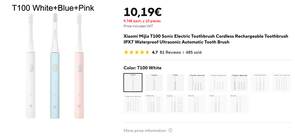Select Blue White bundle with six brush heads
This screenshot has width=295, height=136.
tap(176, 104)
